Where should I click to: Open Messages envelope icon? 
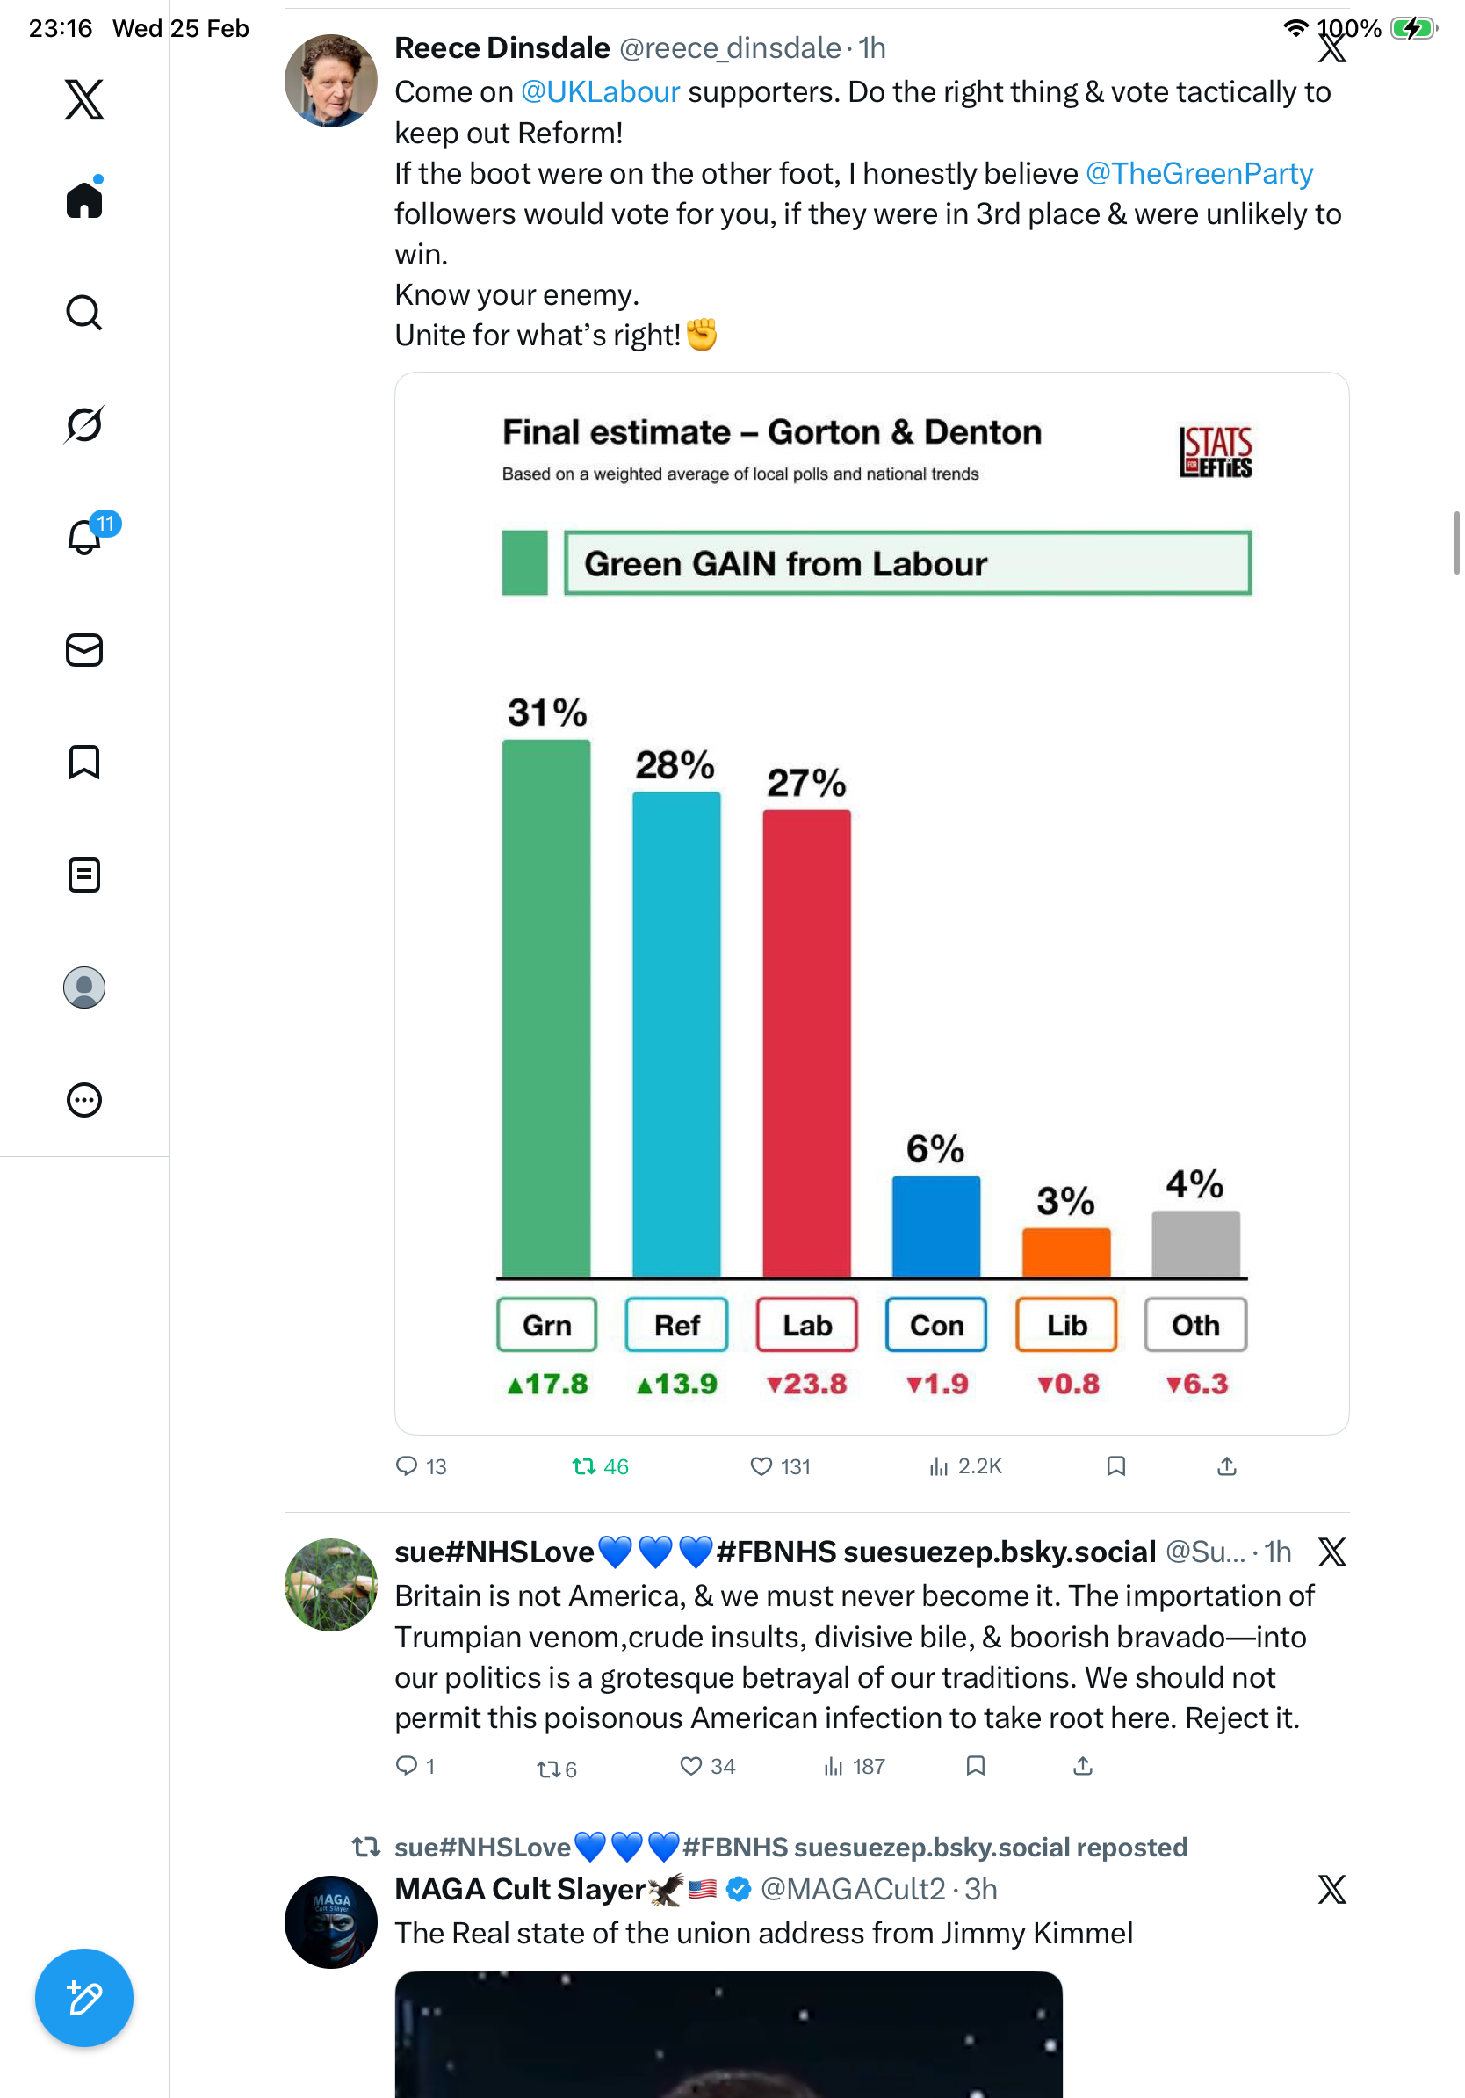coord(84,649)
